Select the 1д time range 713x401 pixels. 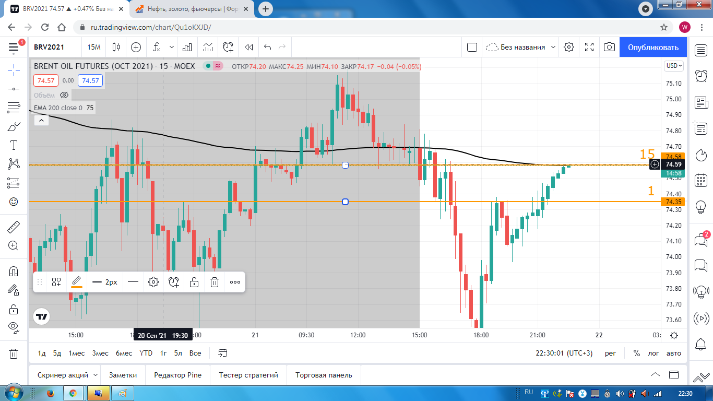coord(42,353)
